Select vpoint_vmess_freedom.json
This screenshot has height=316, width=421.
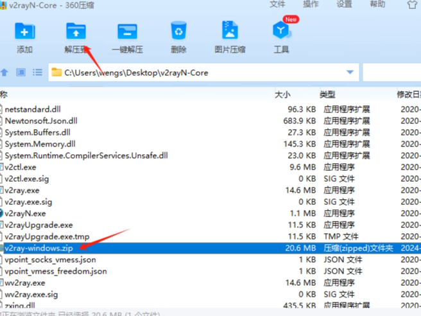pyautogui.click(x=56, y=271)
